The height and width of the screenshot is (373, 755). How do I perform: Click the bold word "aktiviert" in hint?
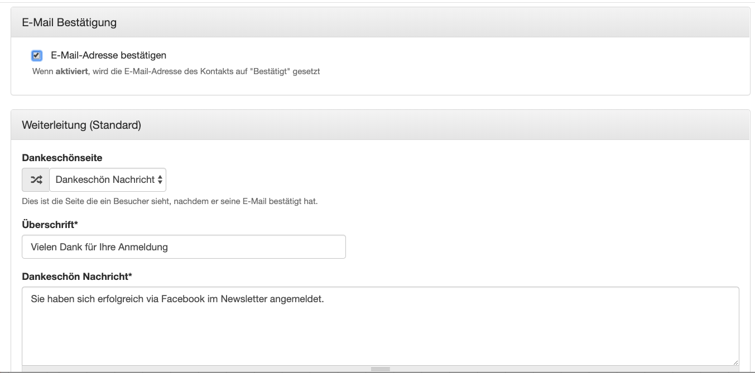[72, 71]
